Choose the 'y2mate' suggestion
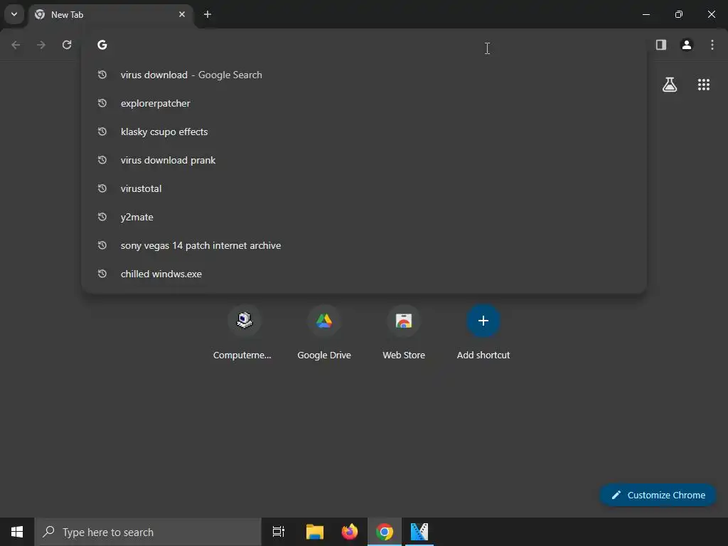This screenshot has height=546, width=728. (x=364, y=217)
